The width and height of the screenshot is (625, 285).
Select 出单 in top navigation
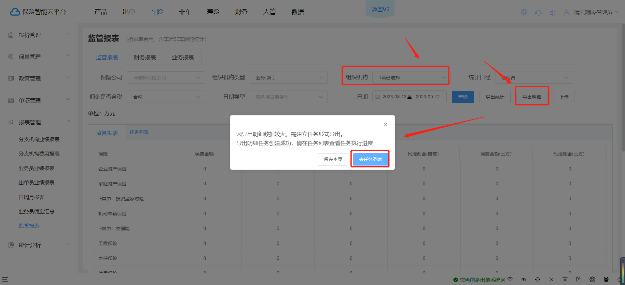tap(129, 12)
